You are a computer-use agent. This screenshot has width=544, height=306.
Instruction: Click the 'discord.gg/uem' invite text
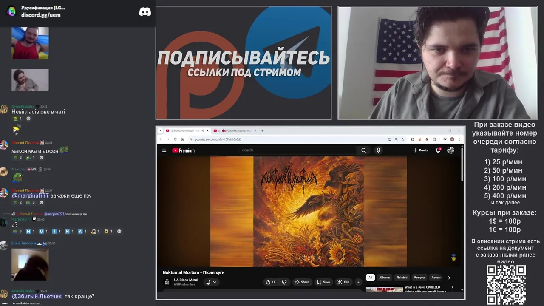coord(41,15)
